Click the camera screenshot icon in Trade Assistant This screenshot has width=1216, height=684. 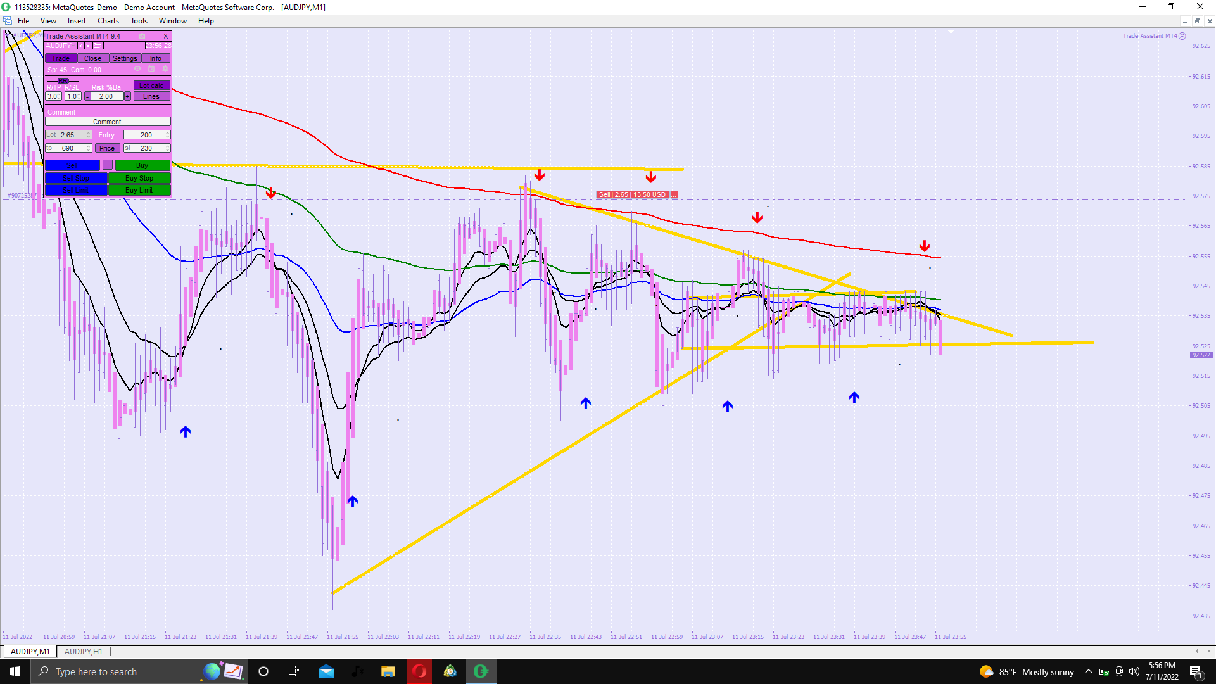point(142,36)
